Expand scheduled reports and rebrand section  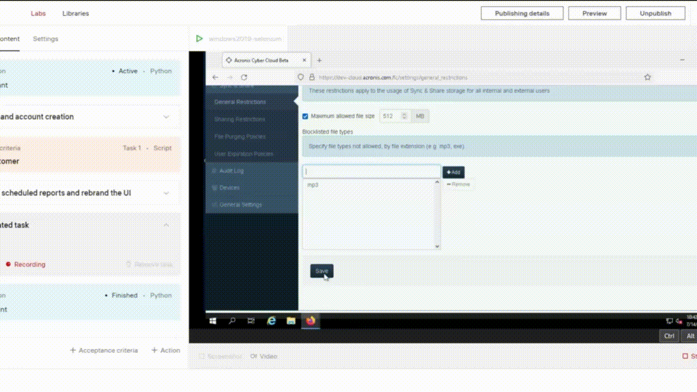tap(166, 193)
